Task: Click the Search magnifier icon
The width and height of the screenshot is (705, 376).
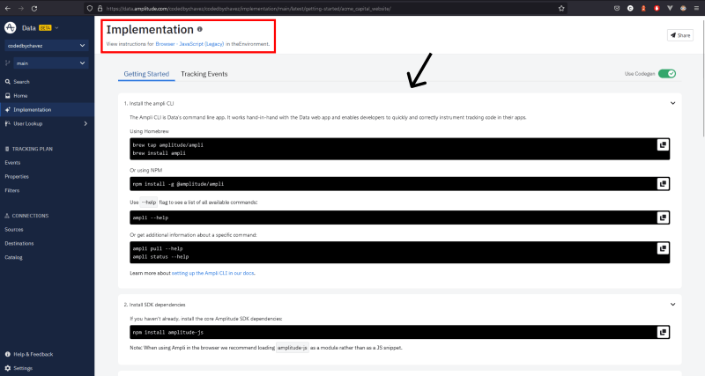Action: pos(8,82)
